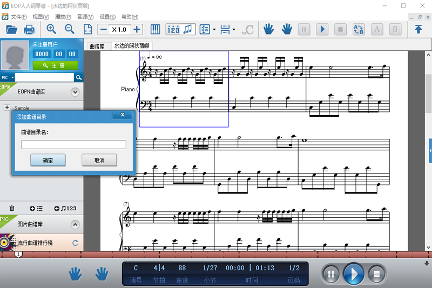Open the 帮助(H) menu
Image resolution: width=432 pixels, height=288 pixels.
tap(130, 17)
